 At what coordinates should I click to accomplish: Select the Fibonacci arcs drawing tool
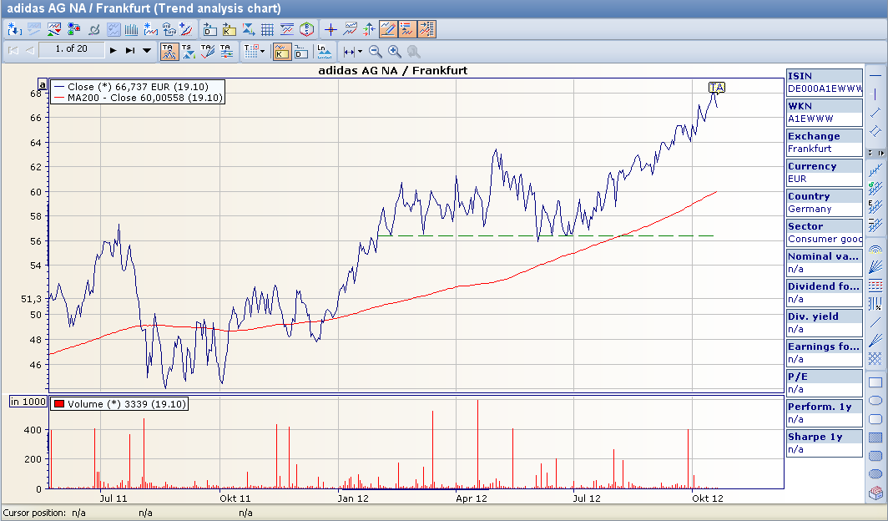(x=875, y=249)
